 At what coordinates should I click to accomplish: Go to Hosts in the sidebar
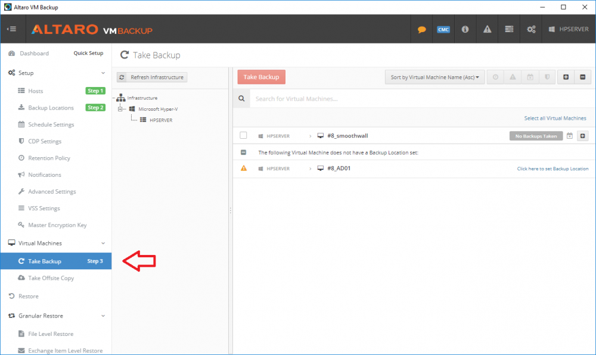click(35, 91)
